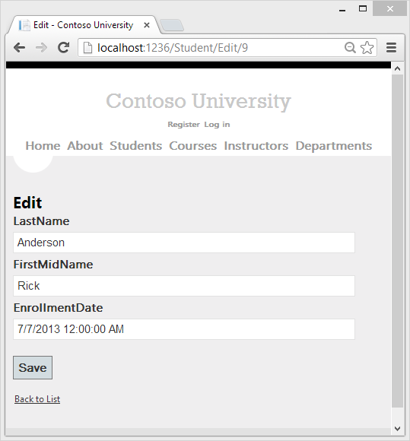Go back with the browser back arrow
The image size is (410, 441).
pos(20,48)
